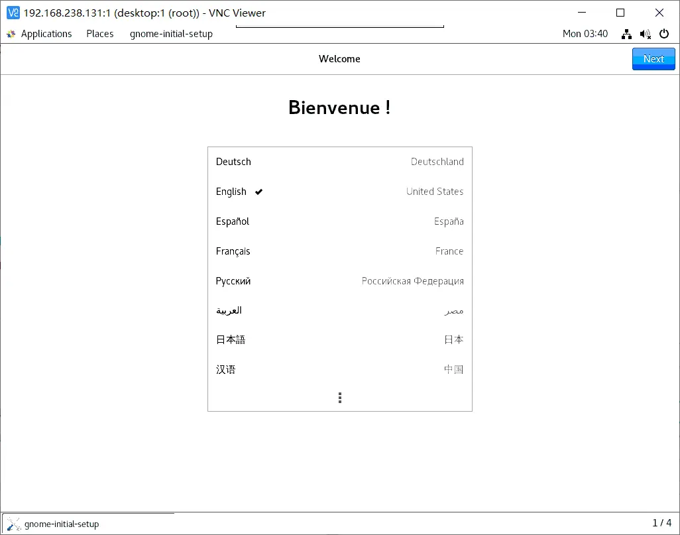Select Español language row
The height and width of the screenshot is (535, 680).
coord(339,221)
